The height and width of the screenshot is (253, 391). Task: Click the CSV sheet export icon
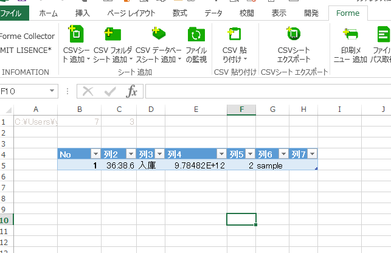coord(294,35)
